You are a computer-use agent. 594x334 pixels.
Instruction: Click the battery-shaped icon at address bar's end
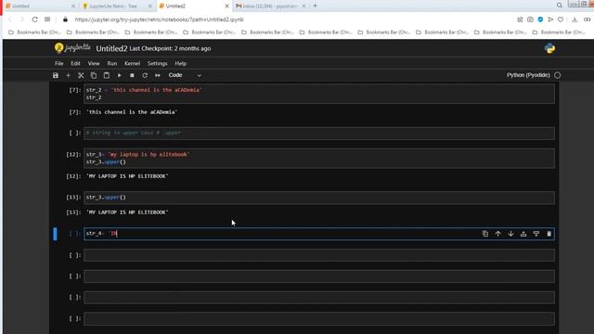coord(588,19)
